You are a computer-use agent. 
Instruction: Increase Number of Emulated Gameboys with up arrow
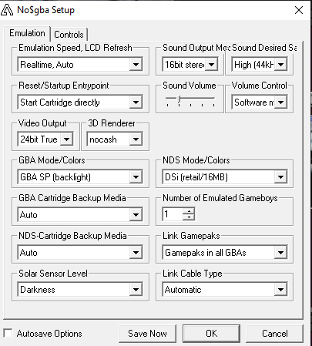189,211
